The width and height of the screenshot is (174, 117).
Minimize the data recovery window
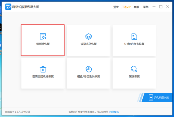point(154,7)
